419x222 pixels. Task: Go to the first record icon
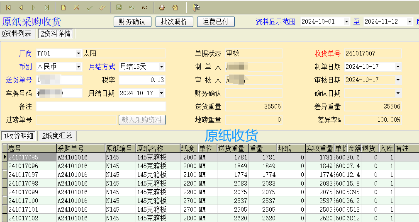(x=8, y=7)
